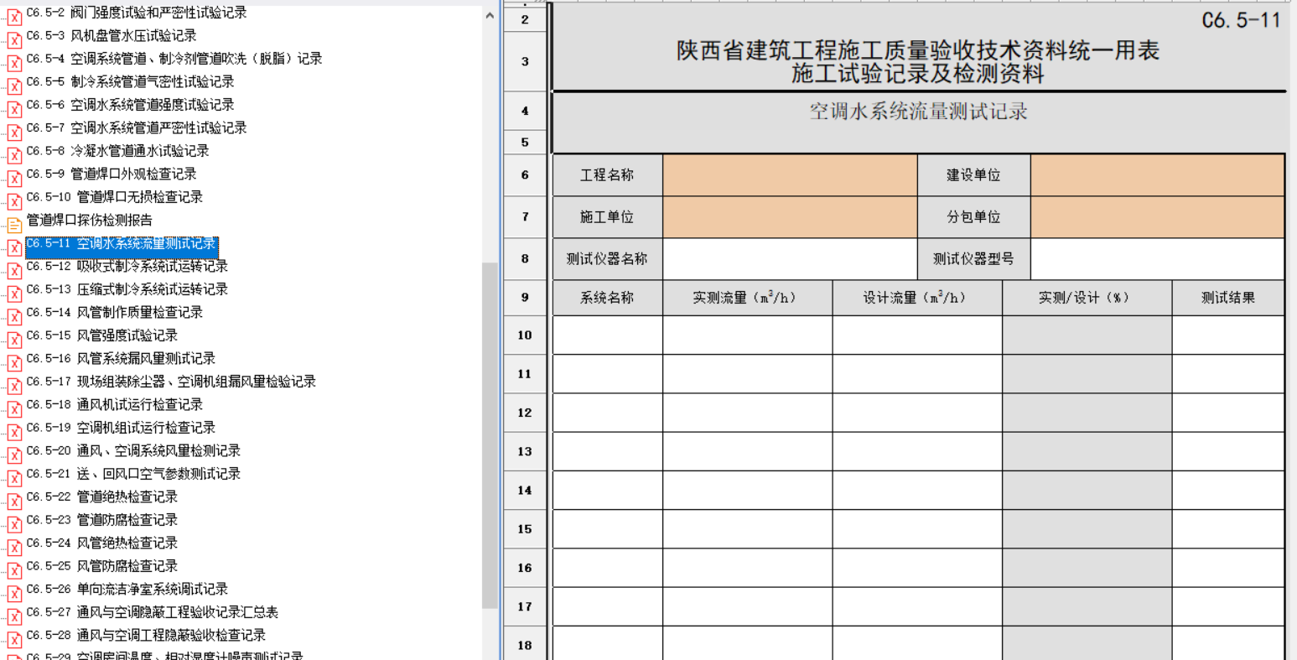Viewport: 1297px width, 660px height.
Task: Click the icon next to C6.5-9 管道焊口外观检查记录
Action: click(x=14, y=178)
